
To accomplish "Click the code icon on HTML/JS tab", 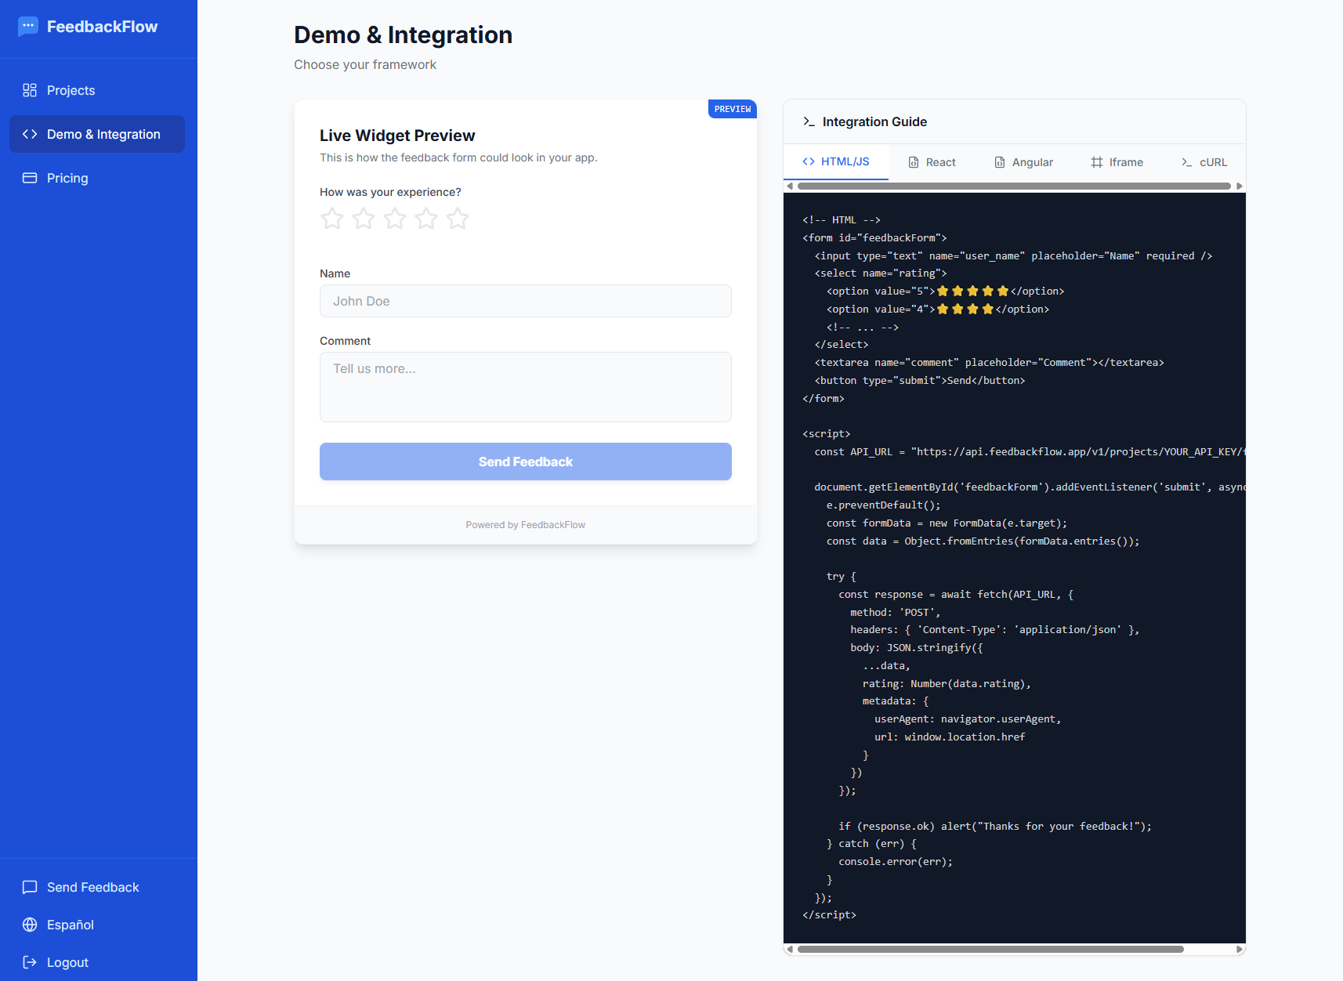I will pyautogui.click(x=809, y=161).
